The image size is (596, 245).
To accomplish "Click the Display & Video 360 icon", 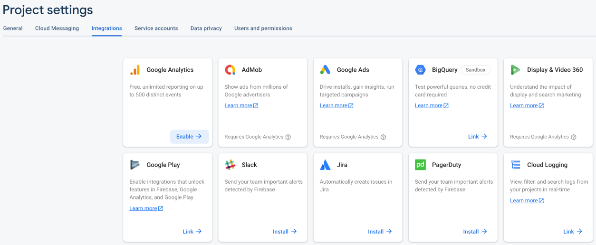I will [x=516, y=70].
